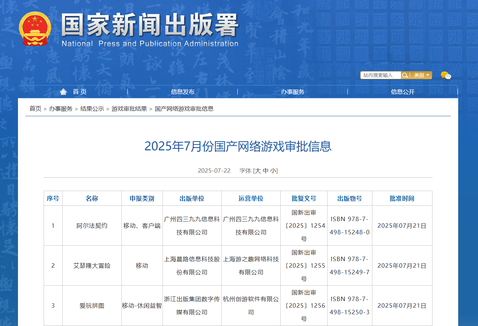Screen dimensions: 478x326
Task: Set font size to 小
Action: 273,171
